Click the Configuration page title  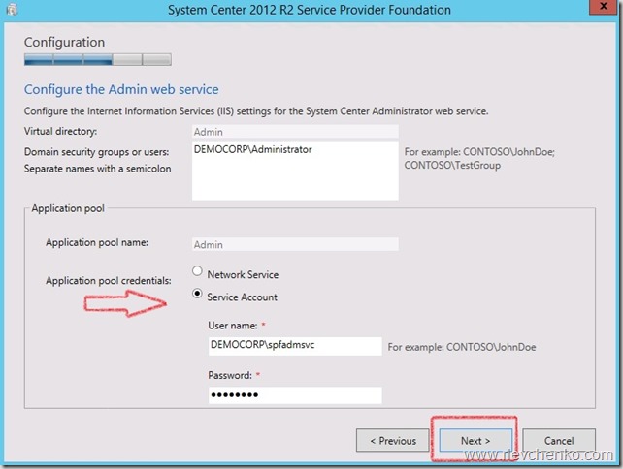64,43
